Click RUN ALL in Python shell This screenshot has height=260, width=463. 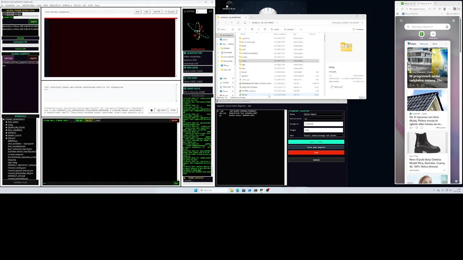pos(89,121)
